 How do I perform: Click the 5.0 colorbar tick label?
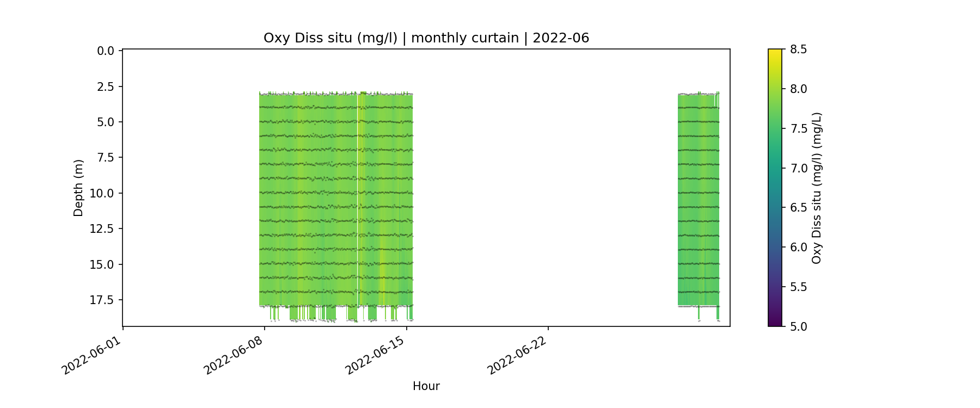(798, 326)
